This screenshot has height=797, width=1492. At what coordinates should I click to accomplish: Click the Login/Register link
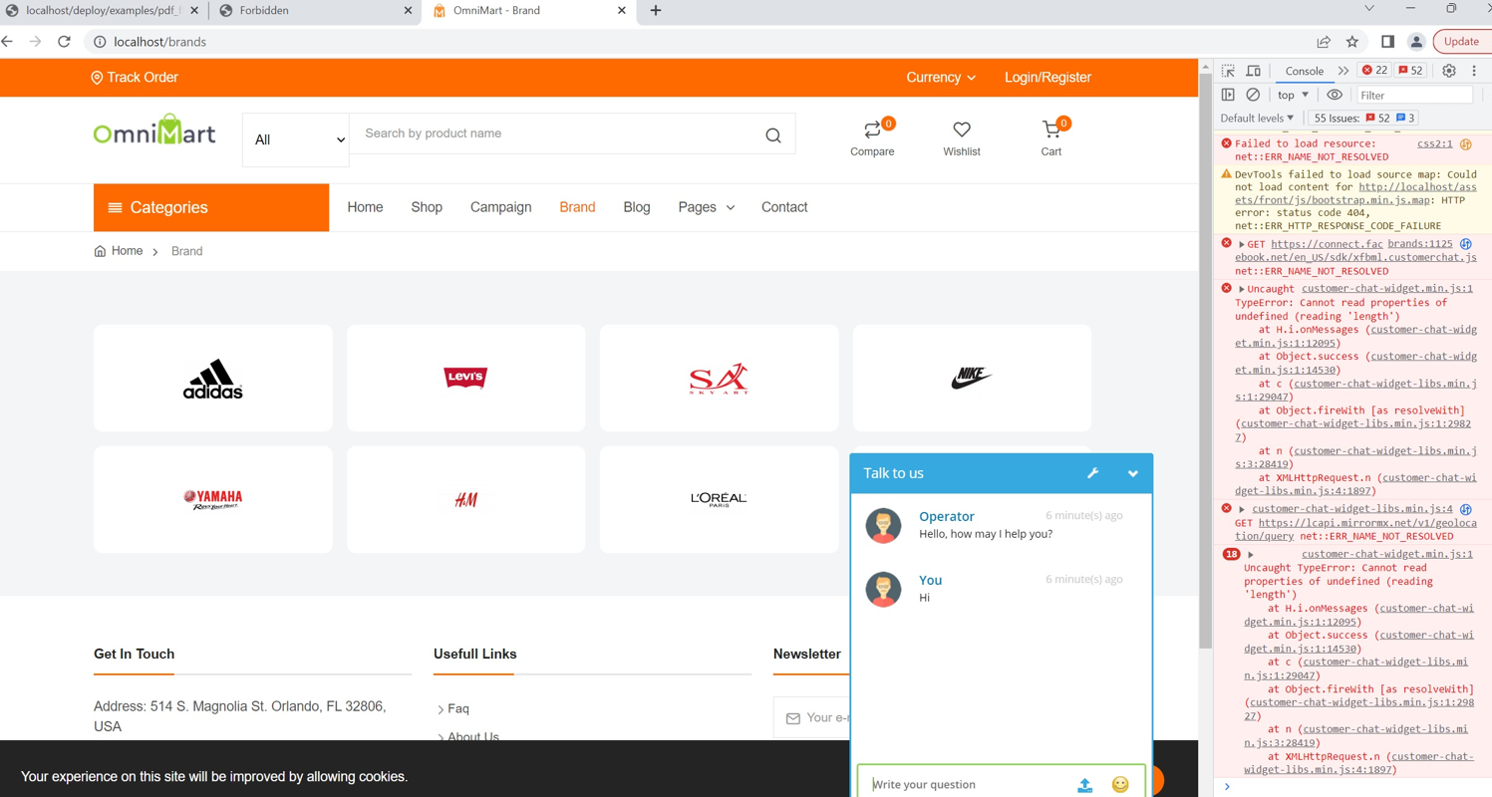tap(1047, 78)
